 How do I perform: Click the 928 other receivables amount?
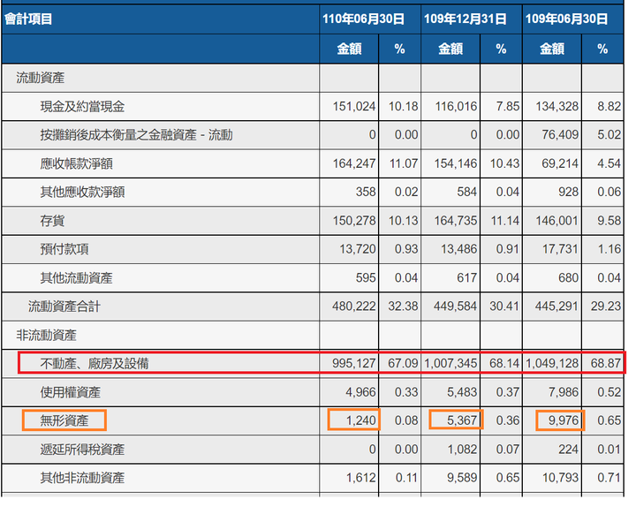569,192
